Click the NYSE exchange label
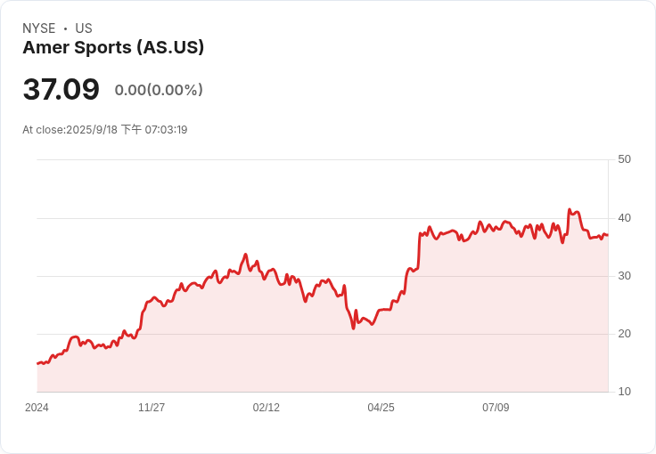Screen dimensions: 656x454 coord(39,28)
